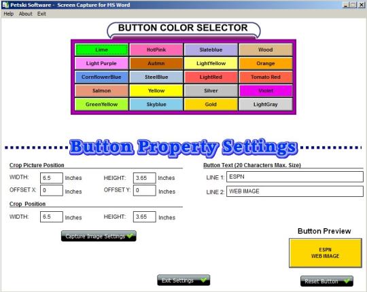Minimize the Screen Capture window
Viewport: 367px width, 292px height.
(346, 5)
